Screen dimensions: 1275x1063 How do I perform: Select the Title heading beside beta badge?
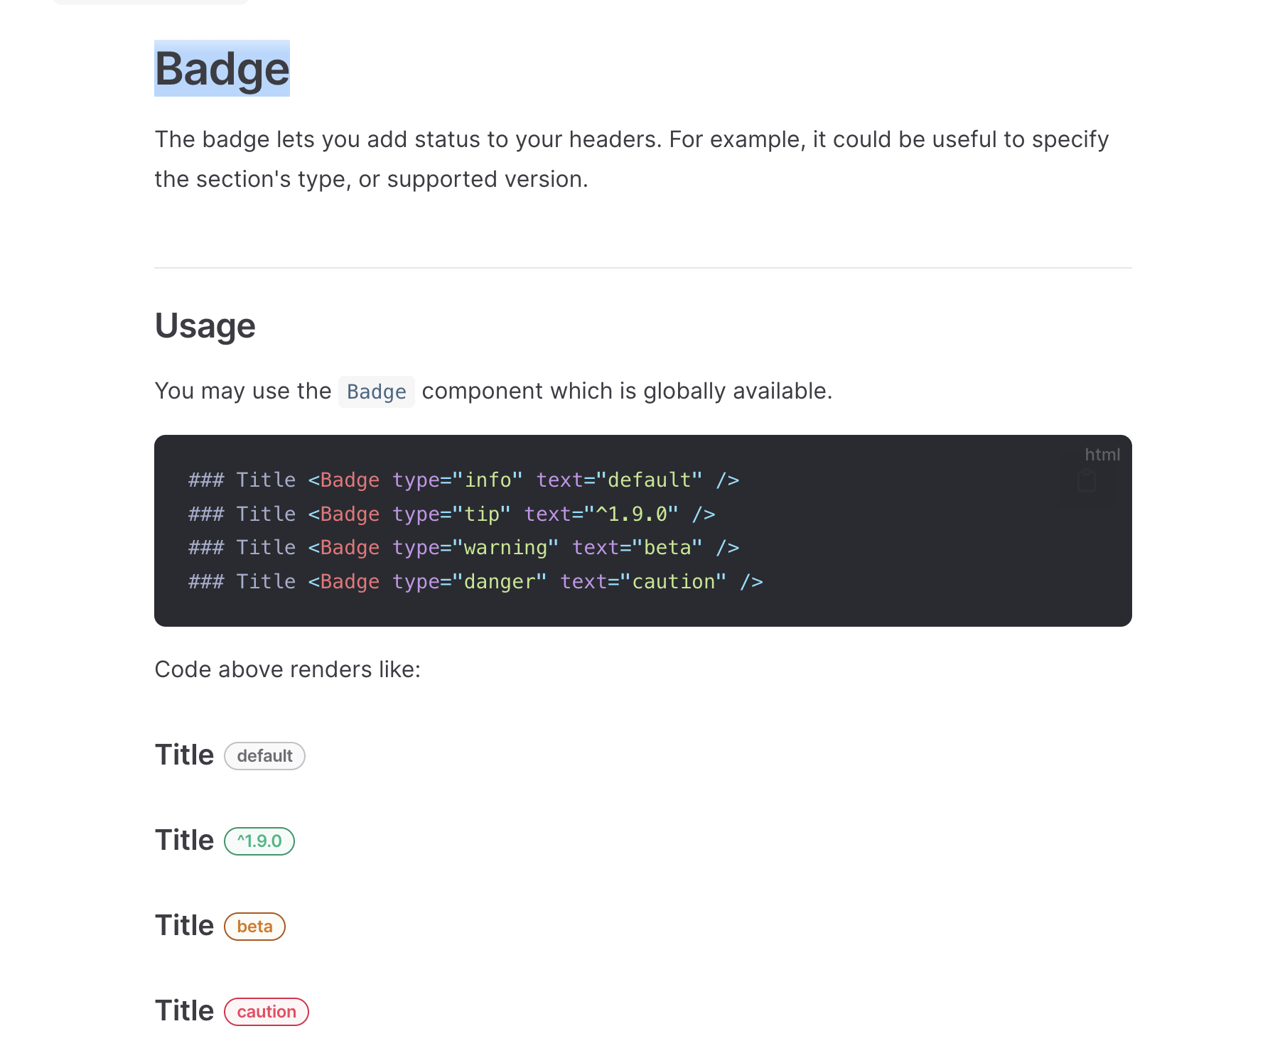coord(184,926)
